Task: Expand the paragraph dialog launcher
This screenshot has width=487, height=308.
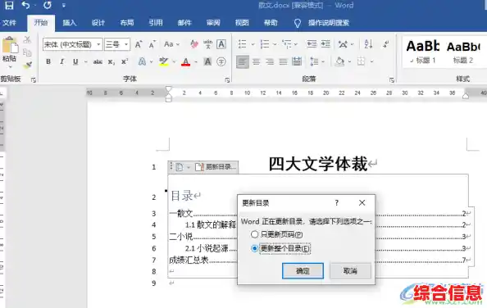Action: pos(392,80)
